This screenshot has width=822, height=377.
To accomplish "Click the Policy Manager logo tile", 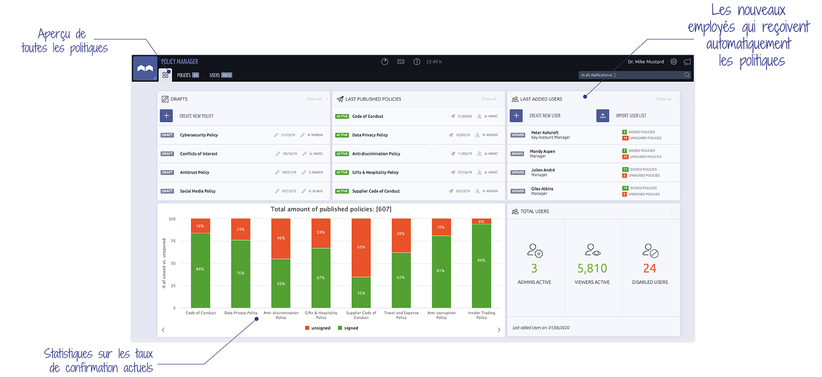I will pyautogui.click(x=145, y=69).
